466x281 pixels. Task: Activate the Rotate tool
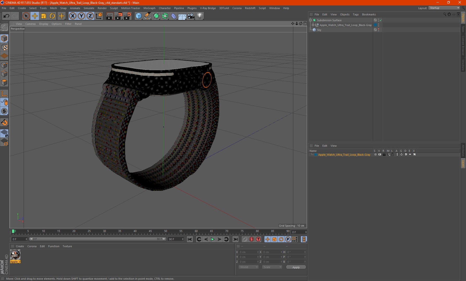click(x=52, y=16)
